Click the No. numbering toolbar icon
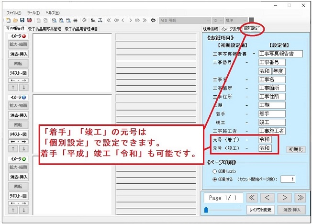 click(x=93, y=20)
